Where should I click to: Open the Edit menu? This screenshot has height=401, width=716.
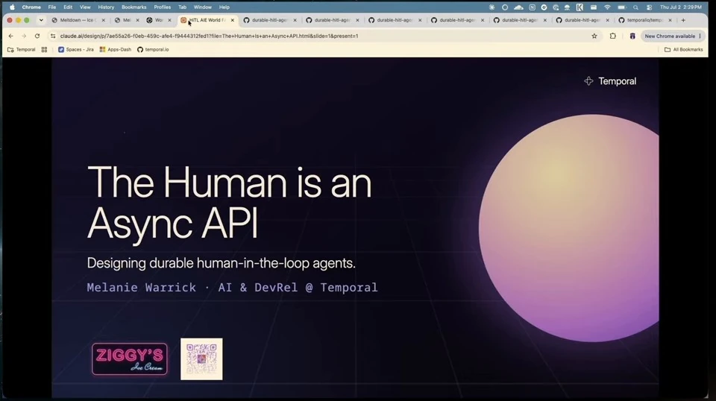68,7
